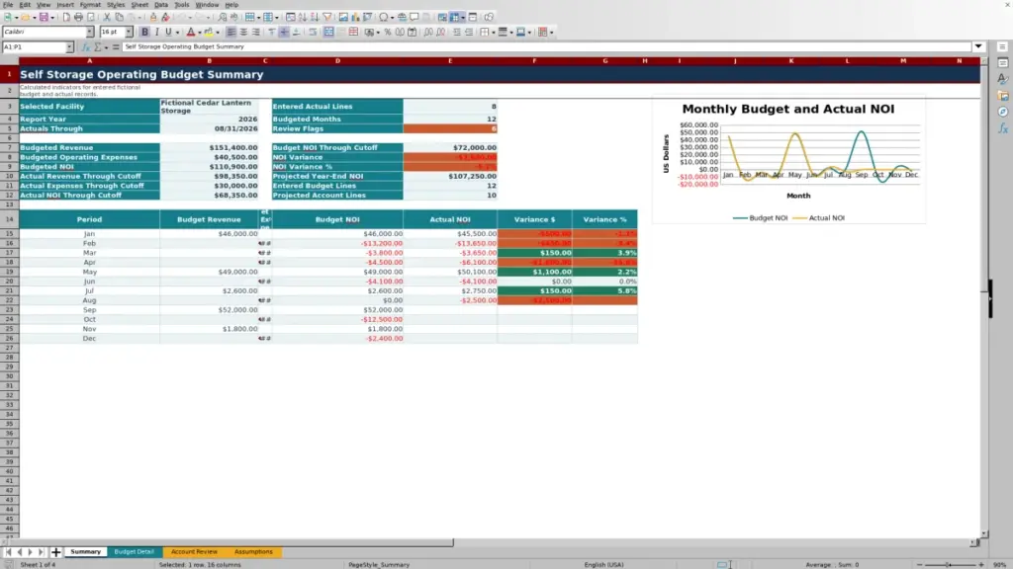Apply the font color red A swatch
The height and width of the screenshot is (569, 1013).
pyautogui.click(x=191, y=32)
